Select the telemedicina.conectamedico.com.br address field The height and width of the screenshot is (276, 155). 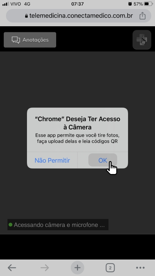pos(79,16)
